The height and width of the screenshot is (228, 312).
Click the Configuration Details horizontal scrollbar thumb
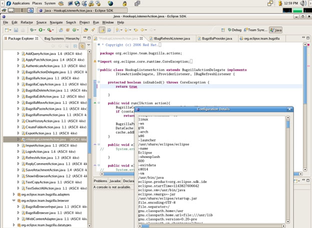[x=145, y=226]
